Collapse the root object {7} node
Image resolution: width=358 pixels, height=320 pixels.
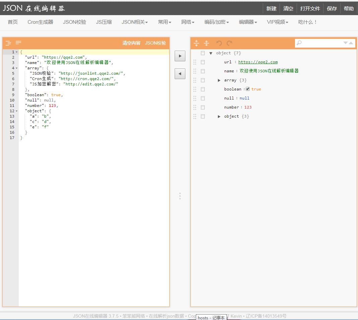tap(211, 53)
